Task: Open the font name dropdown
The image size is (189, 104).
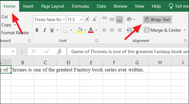Action: point(64,20)
